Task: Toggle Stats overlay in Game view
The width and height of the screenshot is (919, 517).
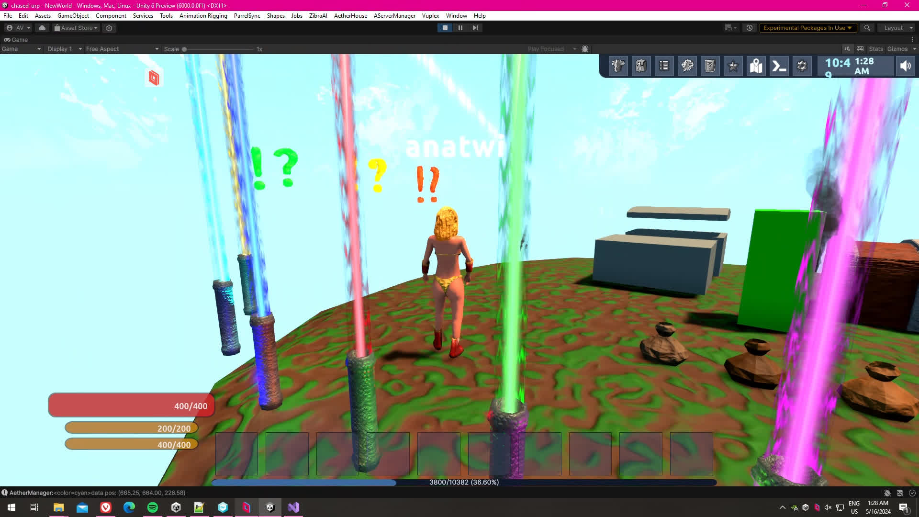Action: pyautogui.click(x=875, y=49)
